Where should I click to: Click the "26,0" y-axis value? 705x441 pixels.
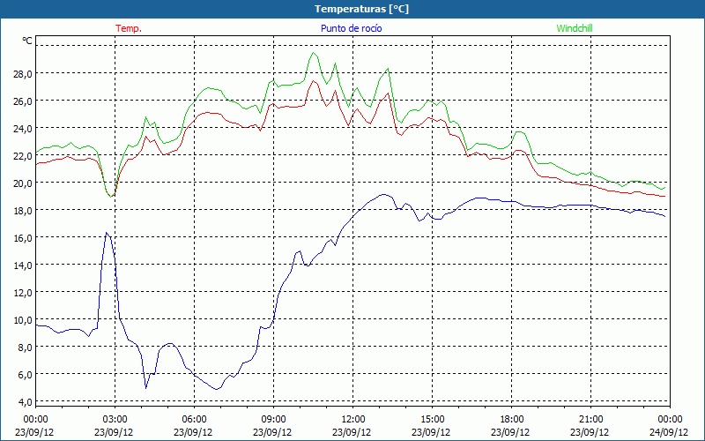(x=22, y=101)
